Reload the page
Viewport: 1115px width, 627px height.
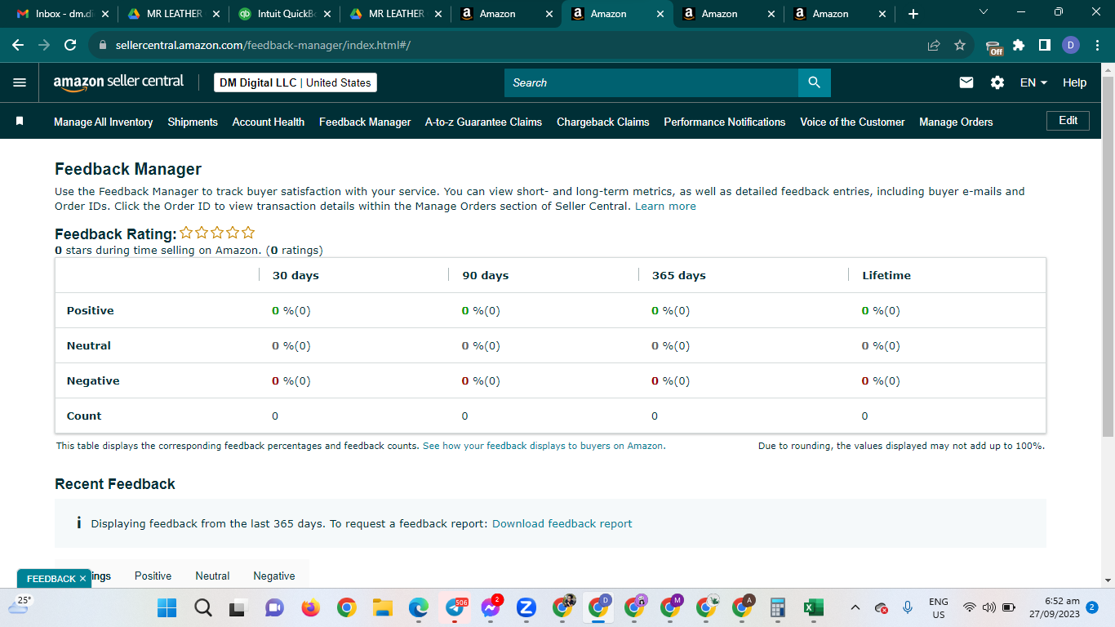[70, 46]
